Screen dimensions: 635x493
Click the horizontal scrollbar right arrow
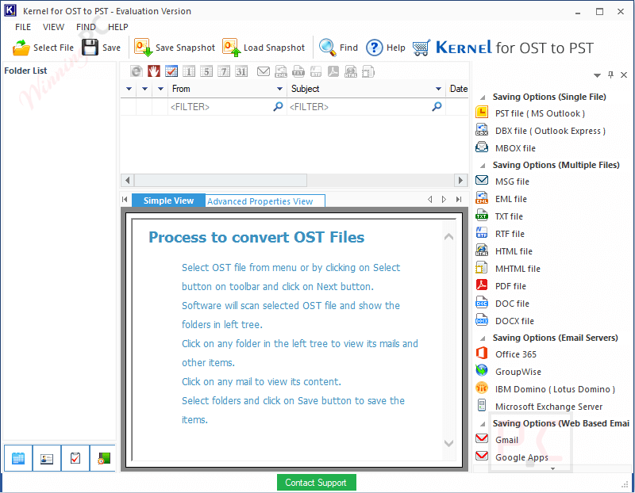tap(460, 180)
